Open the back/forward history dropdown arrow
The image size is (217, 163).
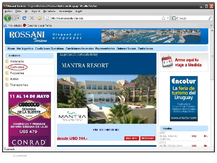pyautogui.click(x=18, y=18)
